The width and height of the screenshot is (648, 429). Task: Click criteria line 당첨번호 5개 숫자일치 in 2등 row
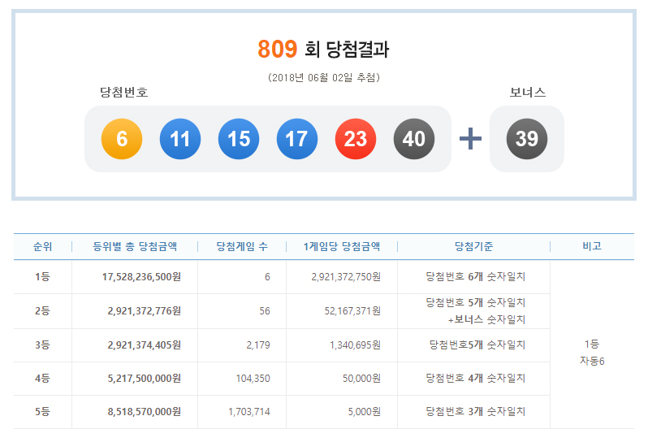475,303
